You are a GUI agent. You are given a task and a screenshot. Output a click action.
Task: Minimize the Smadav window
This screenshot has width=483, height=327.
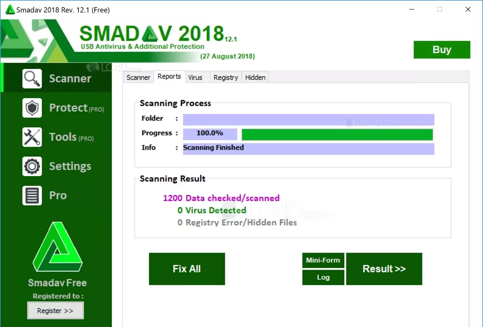pos(411,10)
